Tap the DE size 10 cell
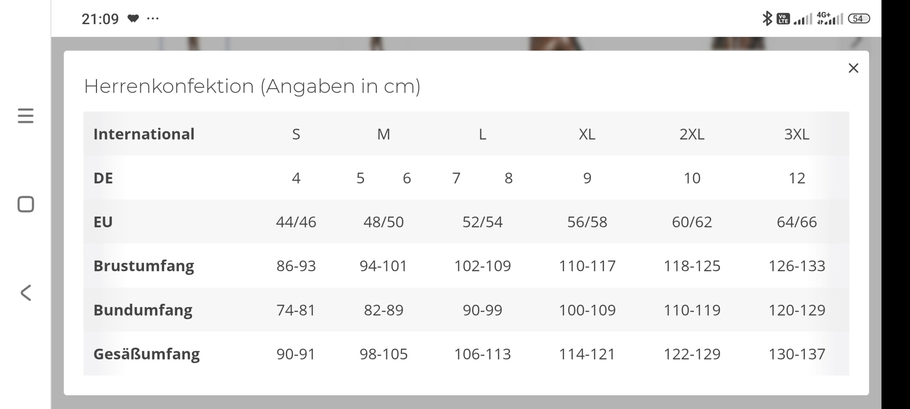Viewport: 910px width, 409px height. [692, 178]
